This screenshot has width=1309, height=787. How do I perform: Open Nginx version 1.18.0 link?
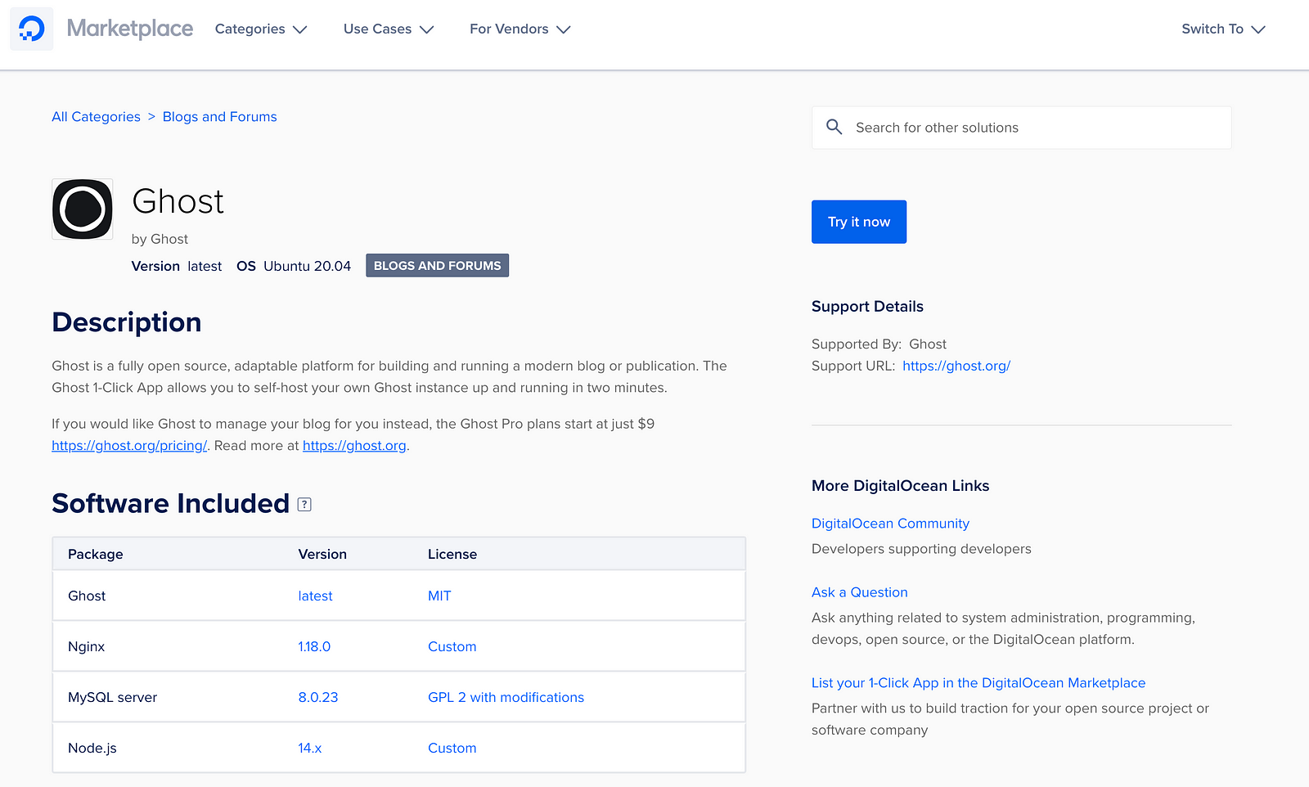(314, 647)
